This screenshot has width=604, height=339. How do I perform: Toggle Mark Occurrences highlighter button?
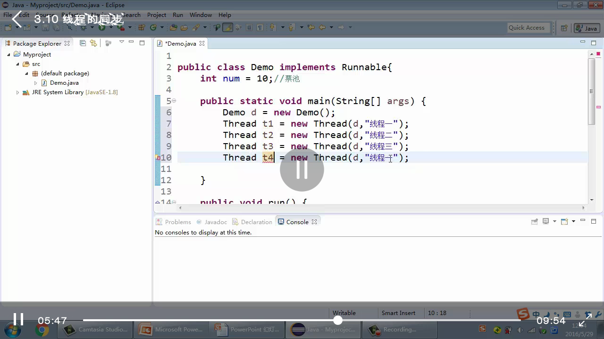[227, 27]
